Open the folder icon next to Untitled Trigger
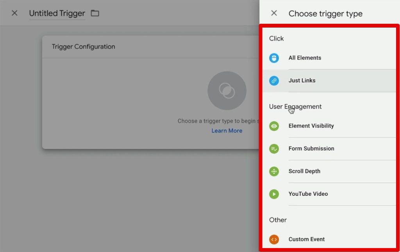 tap(95, 13)
